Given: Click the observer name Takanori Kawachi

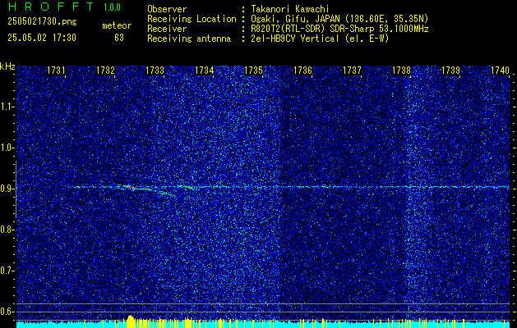Looking at the screenshot, I should point(290,9).
